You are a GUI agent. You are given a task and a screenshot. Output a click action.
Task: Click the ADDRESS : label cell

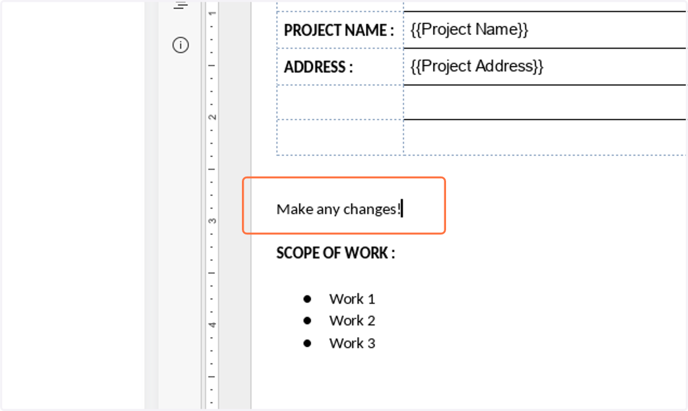340,66
